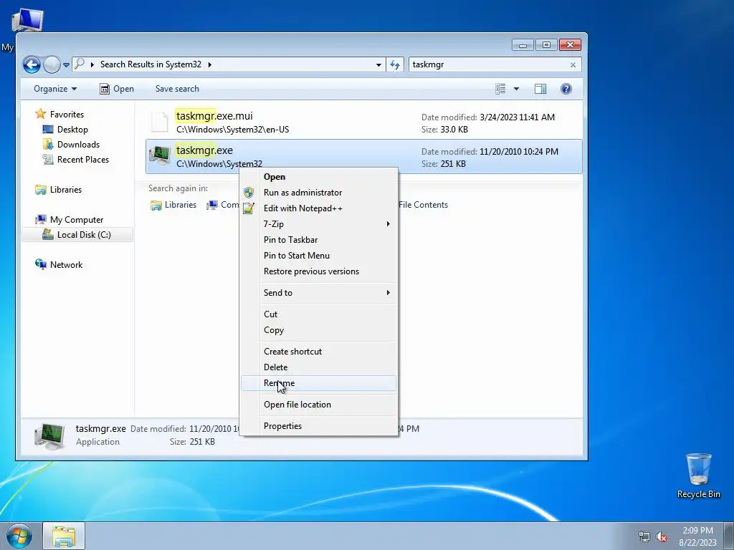This screenshot has height=550, width=734.
Task: Select Desktop under Favorites
Action: click(x=72, y=130)
